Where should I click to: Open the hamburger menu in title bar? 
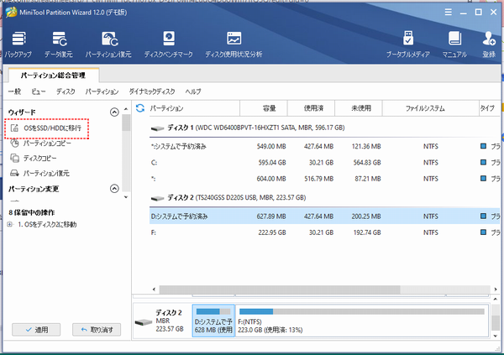point(448,13)
